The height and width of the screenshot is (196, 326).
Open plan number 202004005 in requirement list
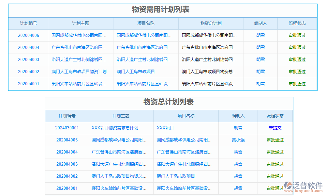28,35
